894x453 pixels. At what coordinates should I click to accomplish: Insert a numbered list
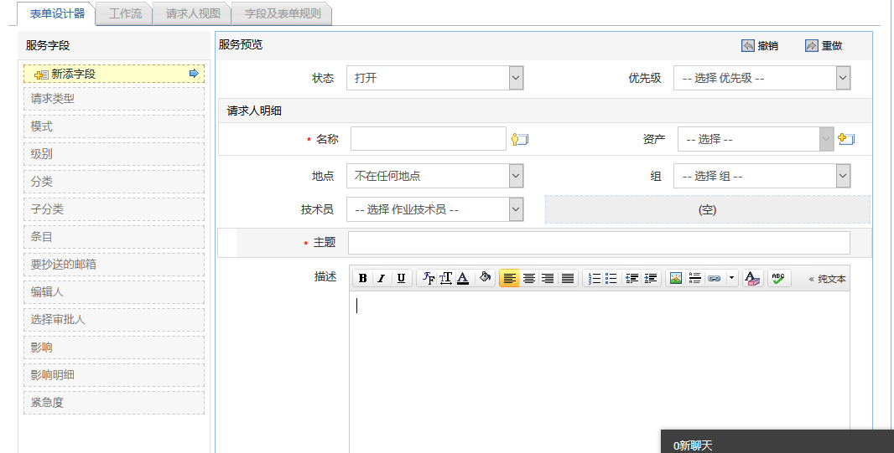coord(594,278)
